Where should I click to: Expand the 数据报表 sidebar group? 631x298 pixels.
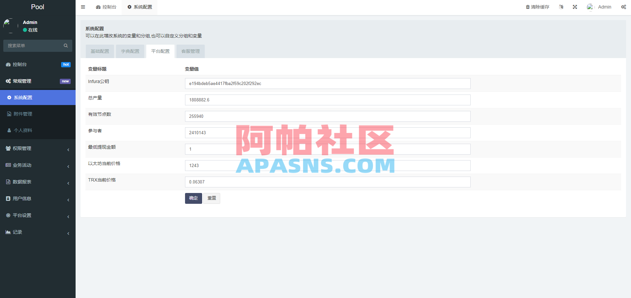pyautogui.click(x=22, y=182)
